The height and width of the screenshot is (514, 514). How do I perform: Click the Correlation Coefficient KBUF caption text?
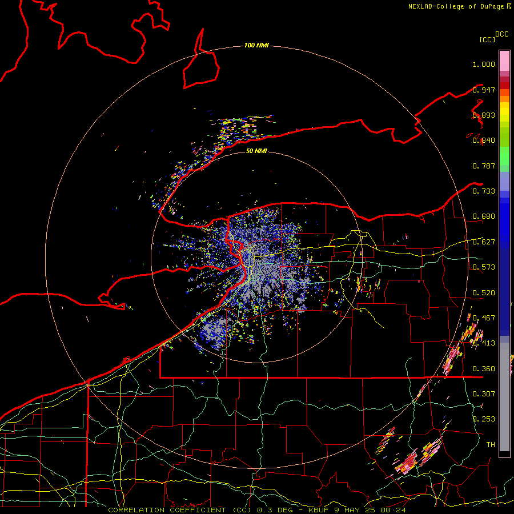click(256, 510)
